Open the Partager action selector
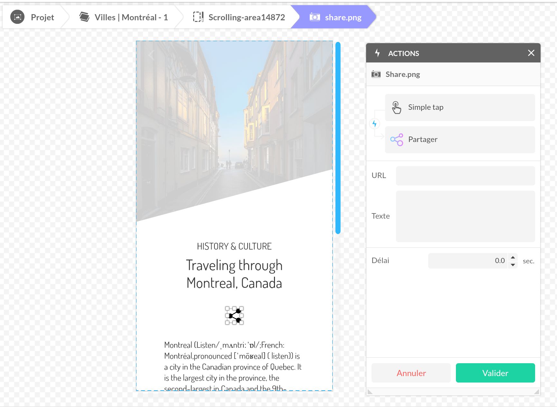557x407 pixels. point(460,140)
